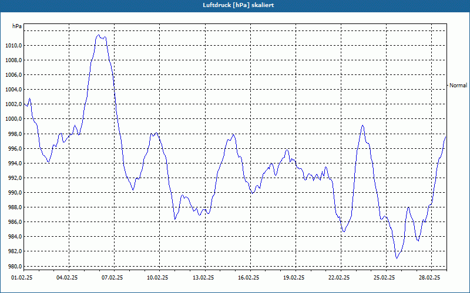The width and height of the screenshot is (470, 293).
Task: Click the '1010,0' y-axis label
Action: click(14, 46)
